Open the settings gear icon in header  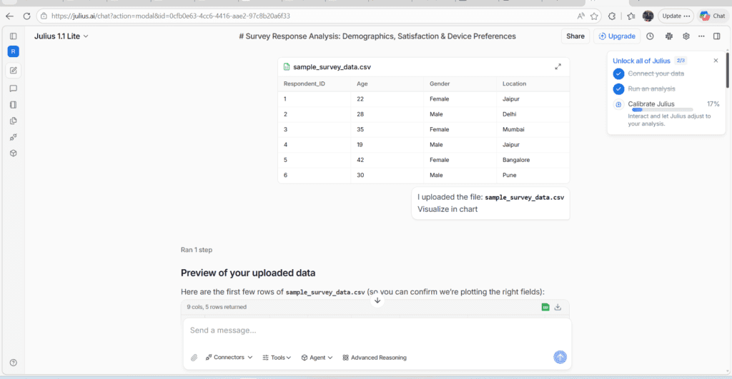pyautogui.click(x=686, y=36)
